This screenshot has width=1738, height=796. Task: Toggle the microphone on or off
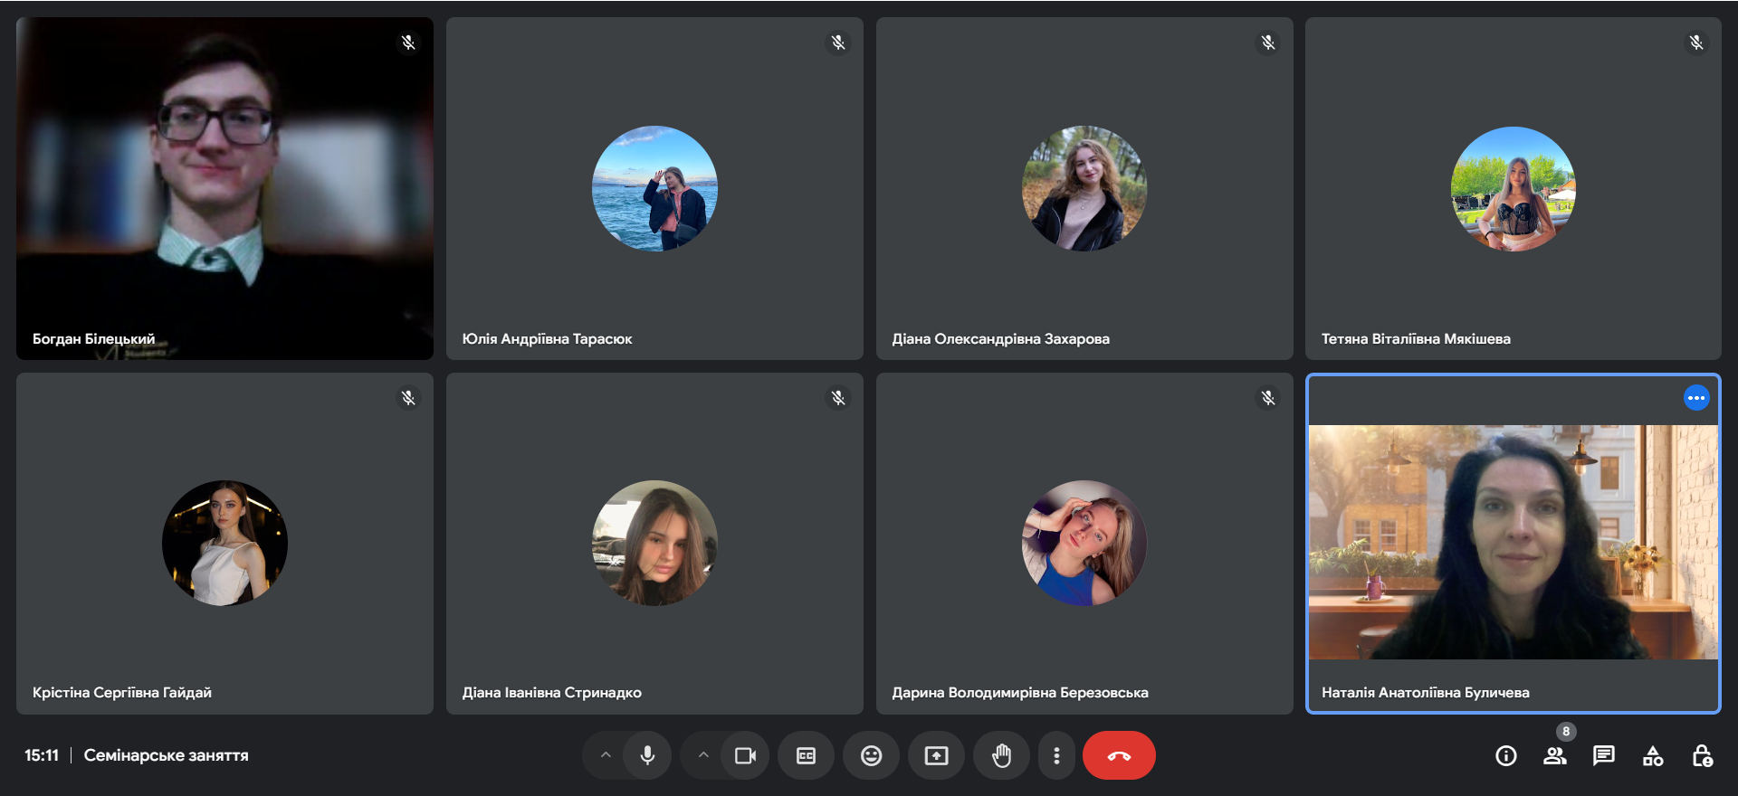(x=647, y=756)
